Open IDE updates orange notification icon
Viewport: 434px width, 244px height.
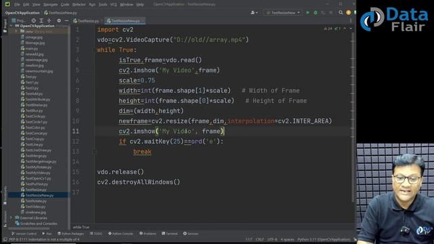(349, 13)
